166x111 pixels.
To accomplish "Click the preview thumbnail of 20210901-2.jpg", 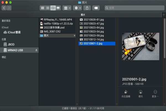I will (141, 46).
